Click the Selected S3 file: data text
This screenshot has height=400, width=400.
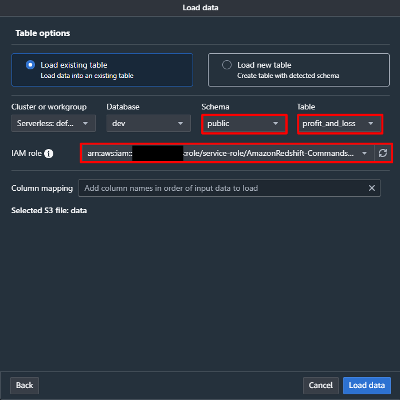click(x=49, y=211)
